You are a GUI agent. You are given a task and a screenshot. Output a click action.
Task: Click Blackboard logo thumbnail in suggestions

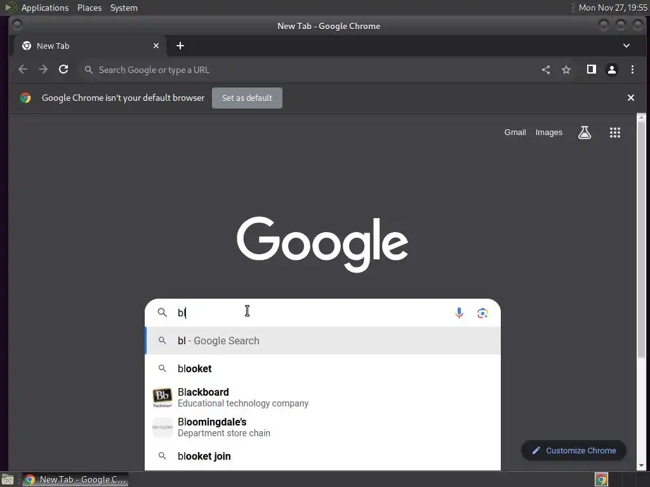pyautogui.click(x=162, y=398)
